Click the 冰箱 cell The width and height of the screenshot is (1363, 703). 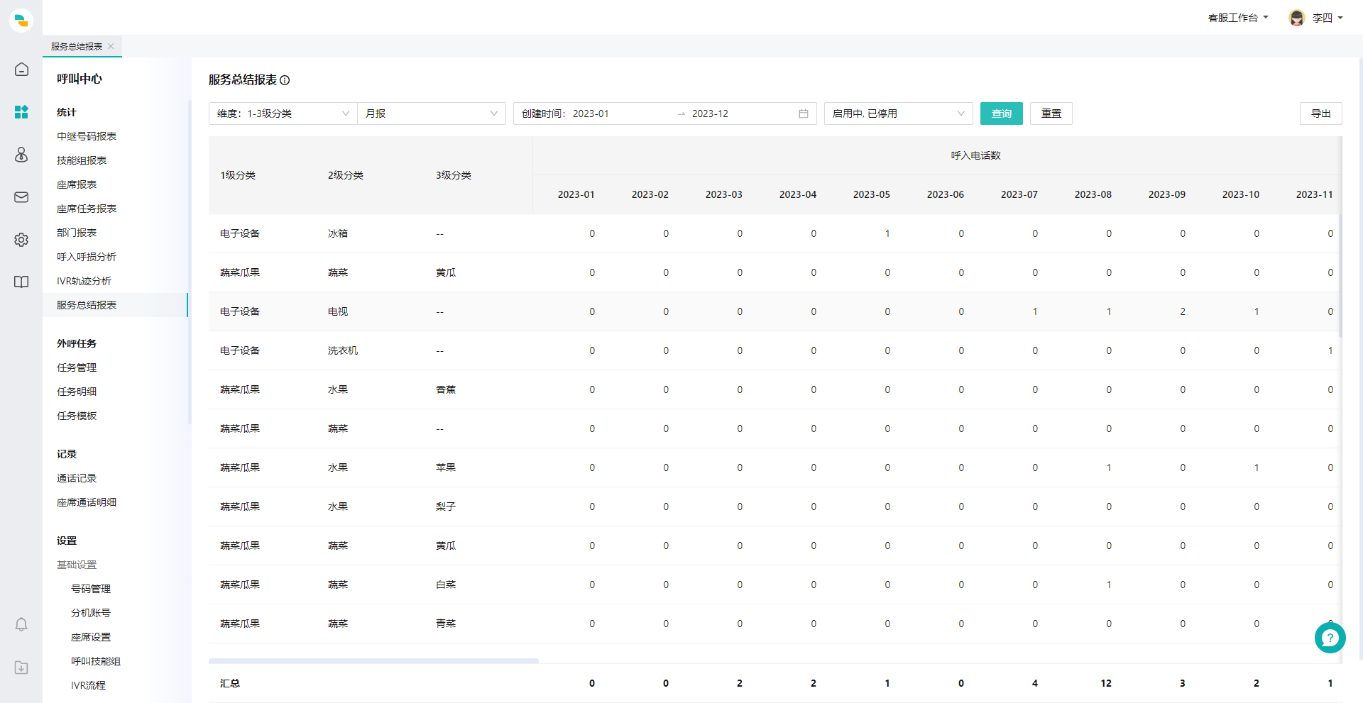[338, 233]
